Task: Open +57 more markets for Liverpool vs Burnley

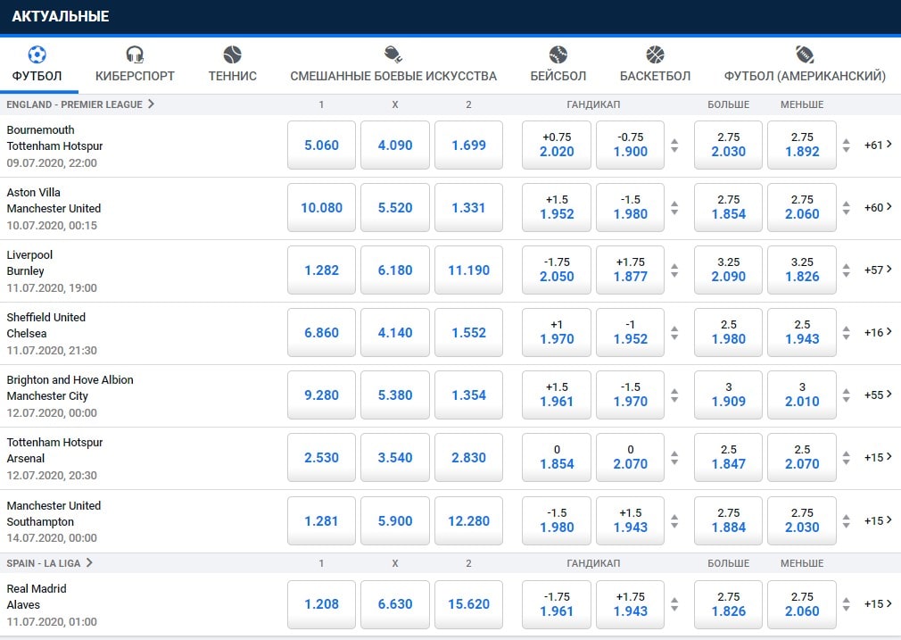Action: 878,270
